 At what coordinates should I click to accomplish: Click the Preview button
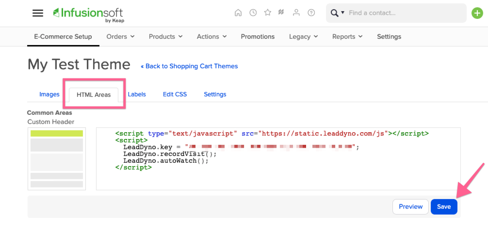coord(410,207)
